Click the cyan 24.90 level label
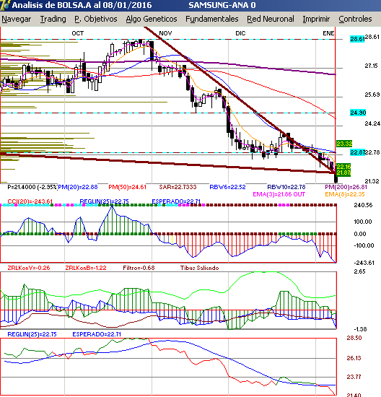Screen dimensions: 381x397 click(358, 113)
